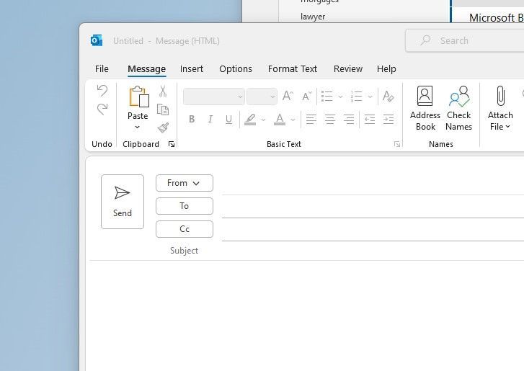The height and width of the screenshot is (371, 524).
Task: Click the Redo arrow icon
Action: (102, 109)
